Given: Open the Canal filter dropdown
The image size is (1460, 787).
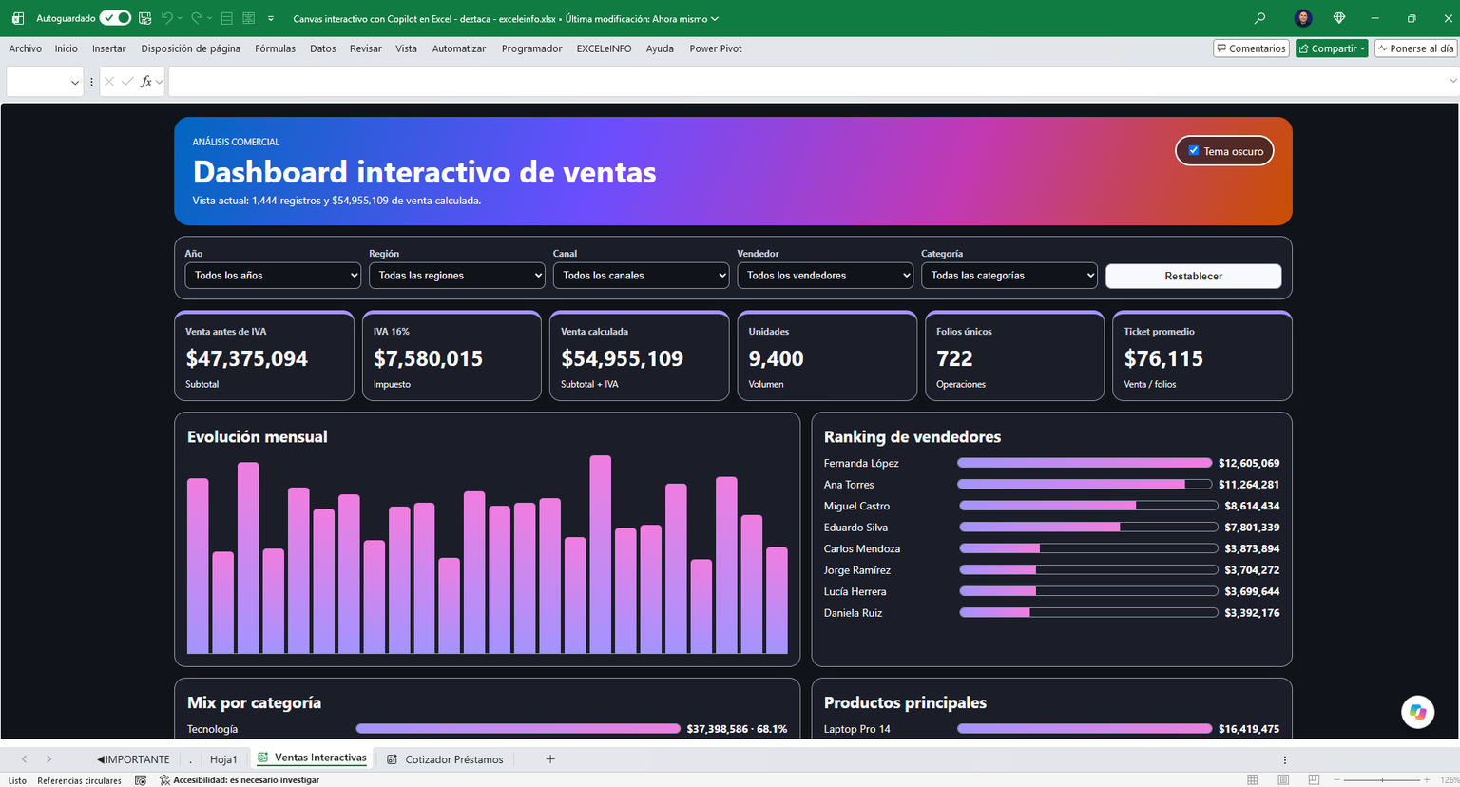Looking at the screenshot, I should [x=641, y=276].
